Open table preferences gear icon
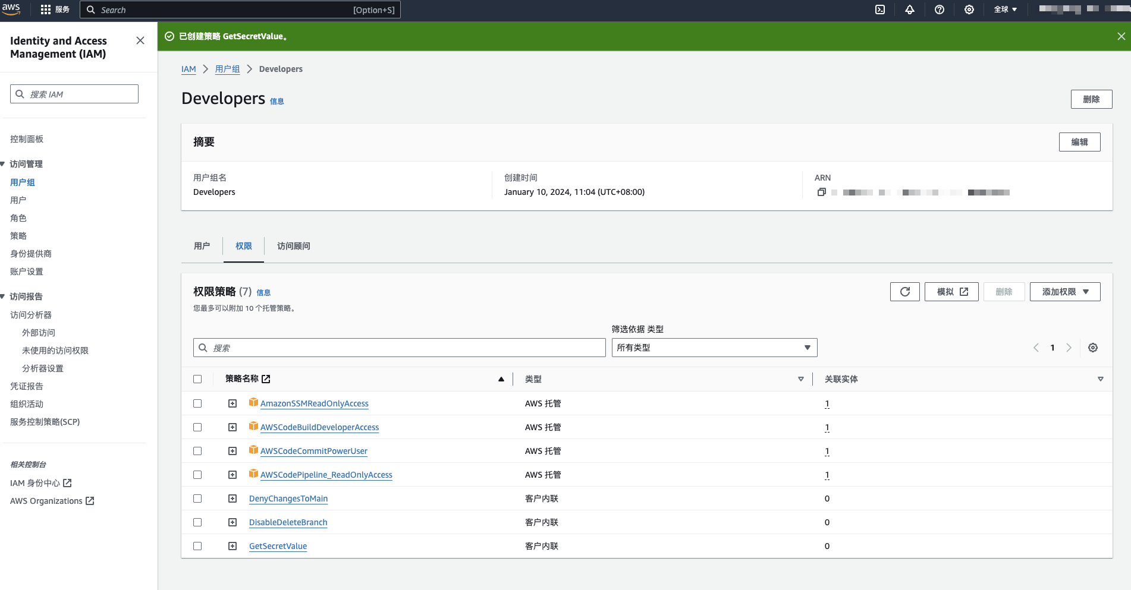The height and width of the screenshot is (590, 1131). 1093,348
